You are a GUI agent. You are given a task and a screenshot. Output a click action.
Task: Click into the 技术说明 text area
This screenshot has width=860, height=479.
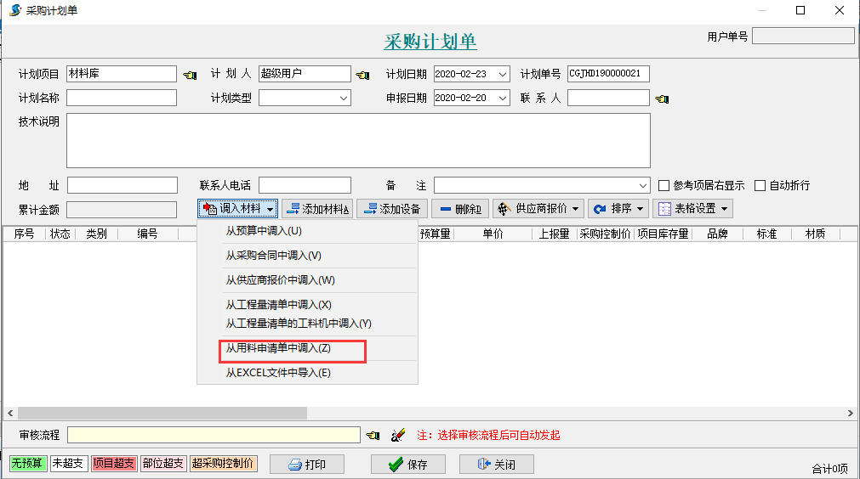pyautogui.click(x=357, y=140)
